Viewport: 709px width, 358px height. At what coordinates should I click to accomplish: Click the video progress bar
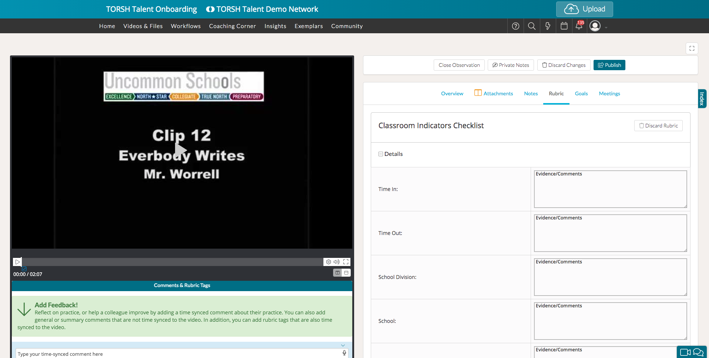click(172, 262)
